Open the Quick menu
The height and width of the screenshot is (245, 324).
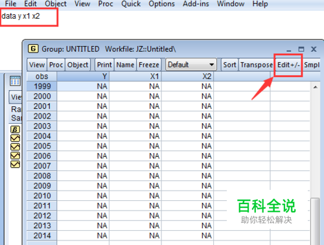[131, 4]
